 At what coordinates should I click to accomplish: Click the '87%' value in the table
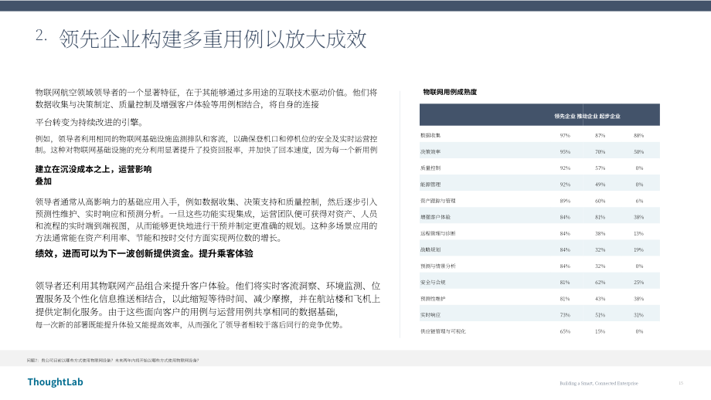click(x=600, y=135)
